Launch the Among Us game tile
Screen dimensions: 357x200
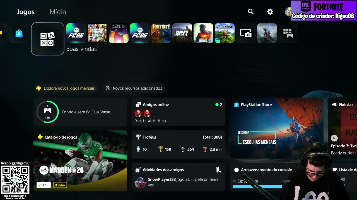coord(119,33)
